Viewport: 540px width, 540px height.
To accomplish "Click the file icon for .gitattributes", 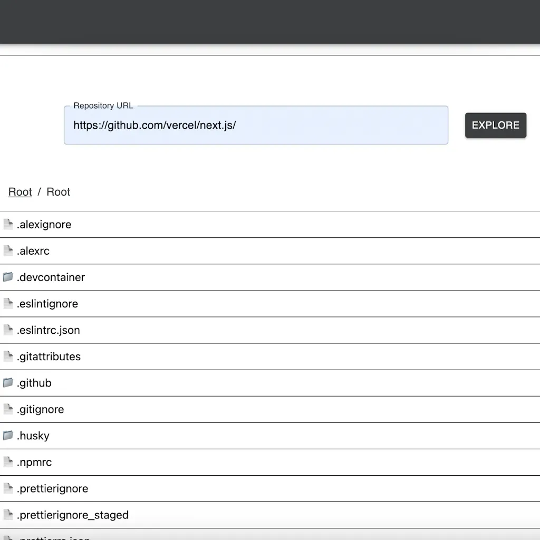I will [x=8, y=356].
